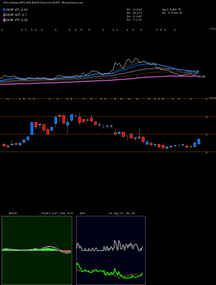Image resolution: width=216 pixels, height=285 pixels.
Task: Click the ADX panel title label
Action: [x=82, y=213]
